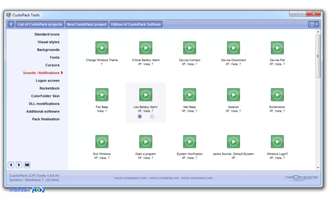328x199 pixels.
Task: Play the Critical Battery Alarm sound
Action: (x=146, y=48)
